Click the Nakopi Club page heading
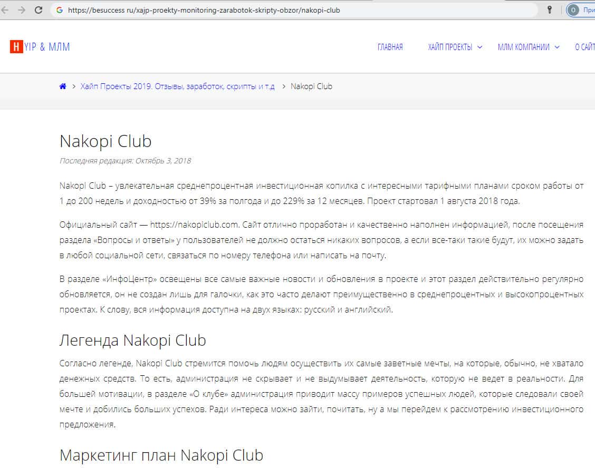The height and width of the screenshot is (468, 595). coord(105,141)
